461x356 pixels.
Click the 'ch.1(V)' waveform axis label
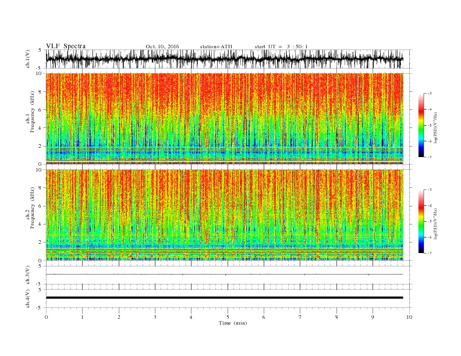click(x=28, y=59)
